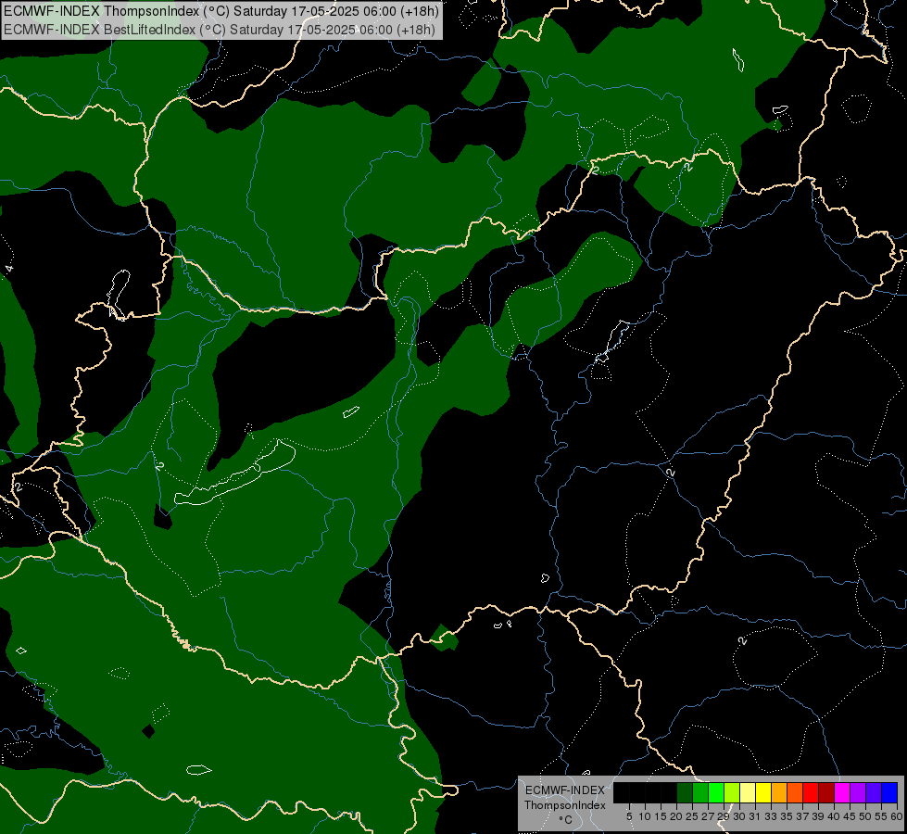
Task: Click the 'ECMWF-INDEX' label in the legend
Action: pos(565,790)
